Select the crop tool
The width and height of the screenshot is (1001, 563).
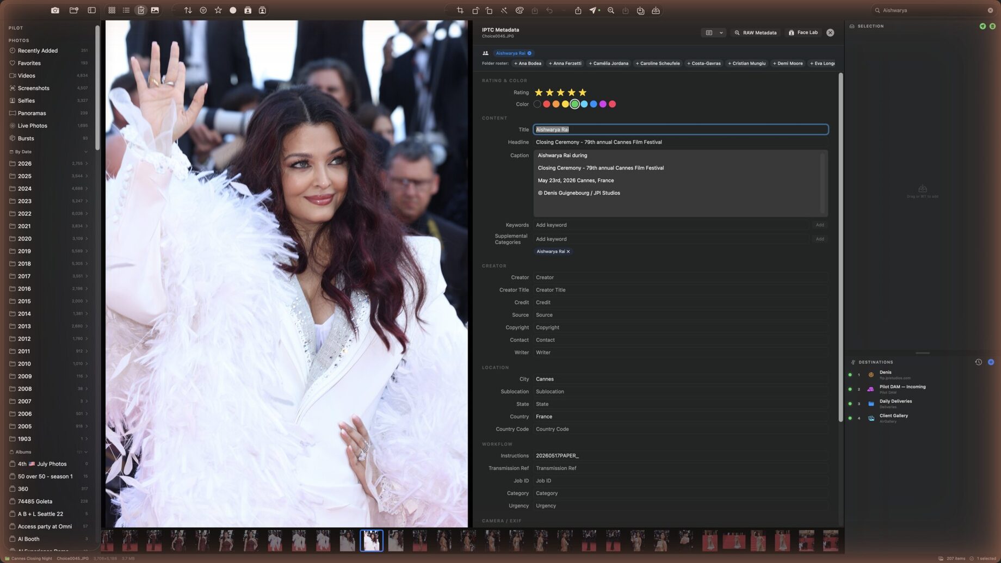tap(460, 10)
